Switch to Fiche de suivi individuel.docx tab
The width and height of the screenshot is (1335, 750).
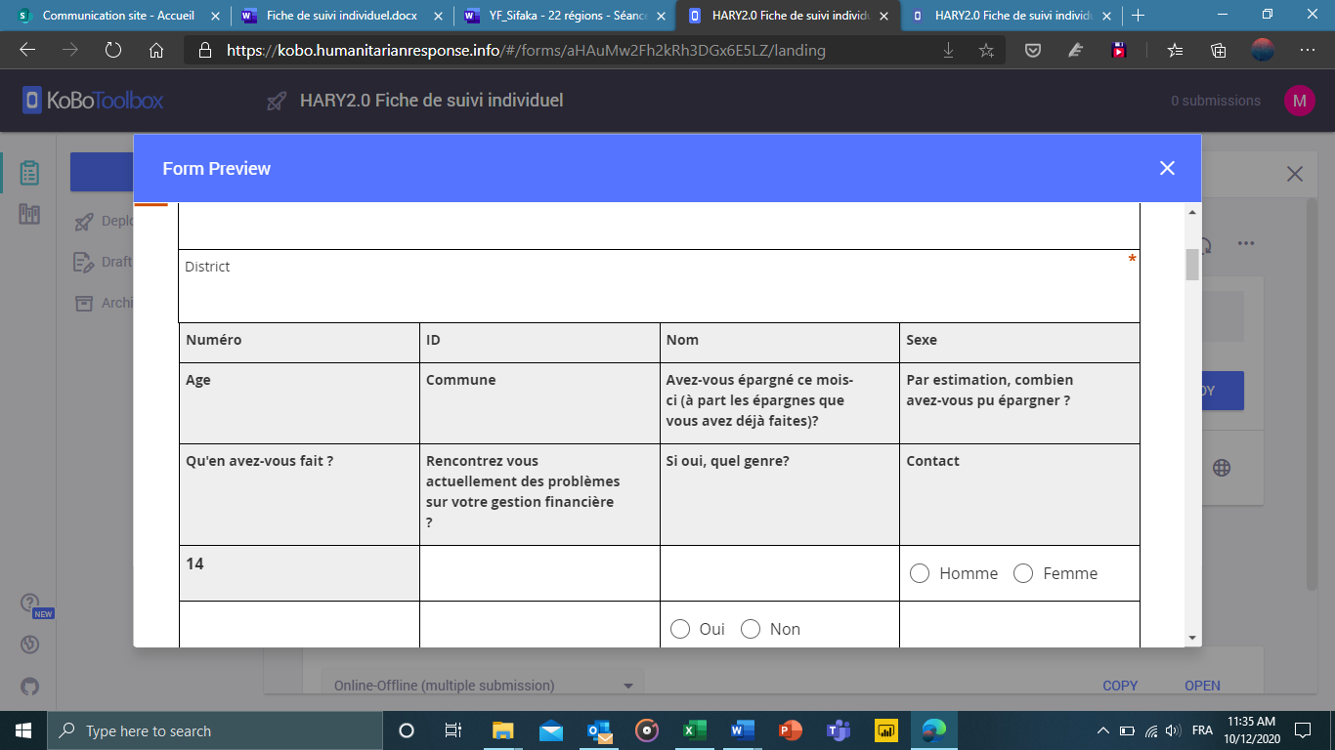(x=340, y=16)
